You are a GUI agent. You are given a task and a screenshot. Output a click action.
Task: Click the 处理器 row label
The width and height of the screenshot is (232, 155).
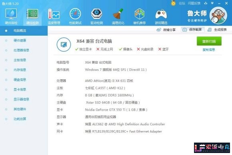61,81
